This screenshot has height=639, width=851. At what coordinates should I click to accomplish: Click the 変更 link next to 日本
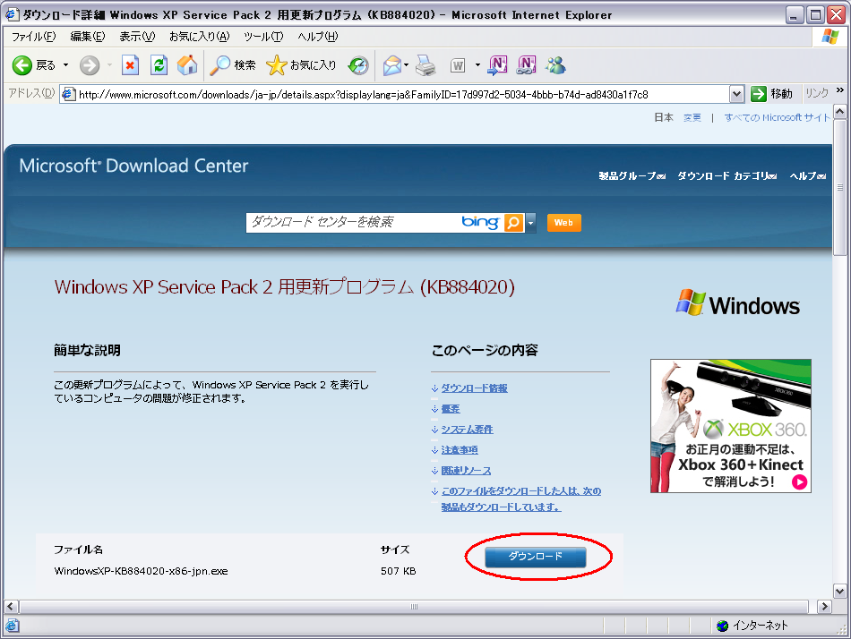[x=692, y=118]
